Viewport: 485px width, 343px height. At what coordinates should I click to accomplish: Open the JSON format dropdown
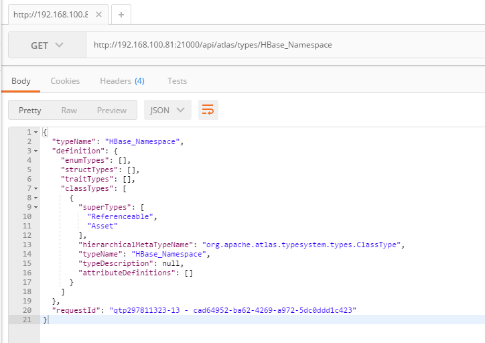167,110
